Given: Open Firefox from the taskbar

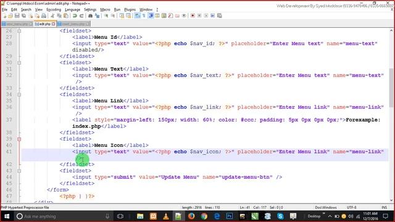Looking at the screenshot, I should [191, 216].
